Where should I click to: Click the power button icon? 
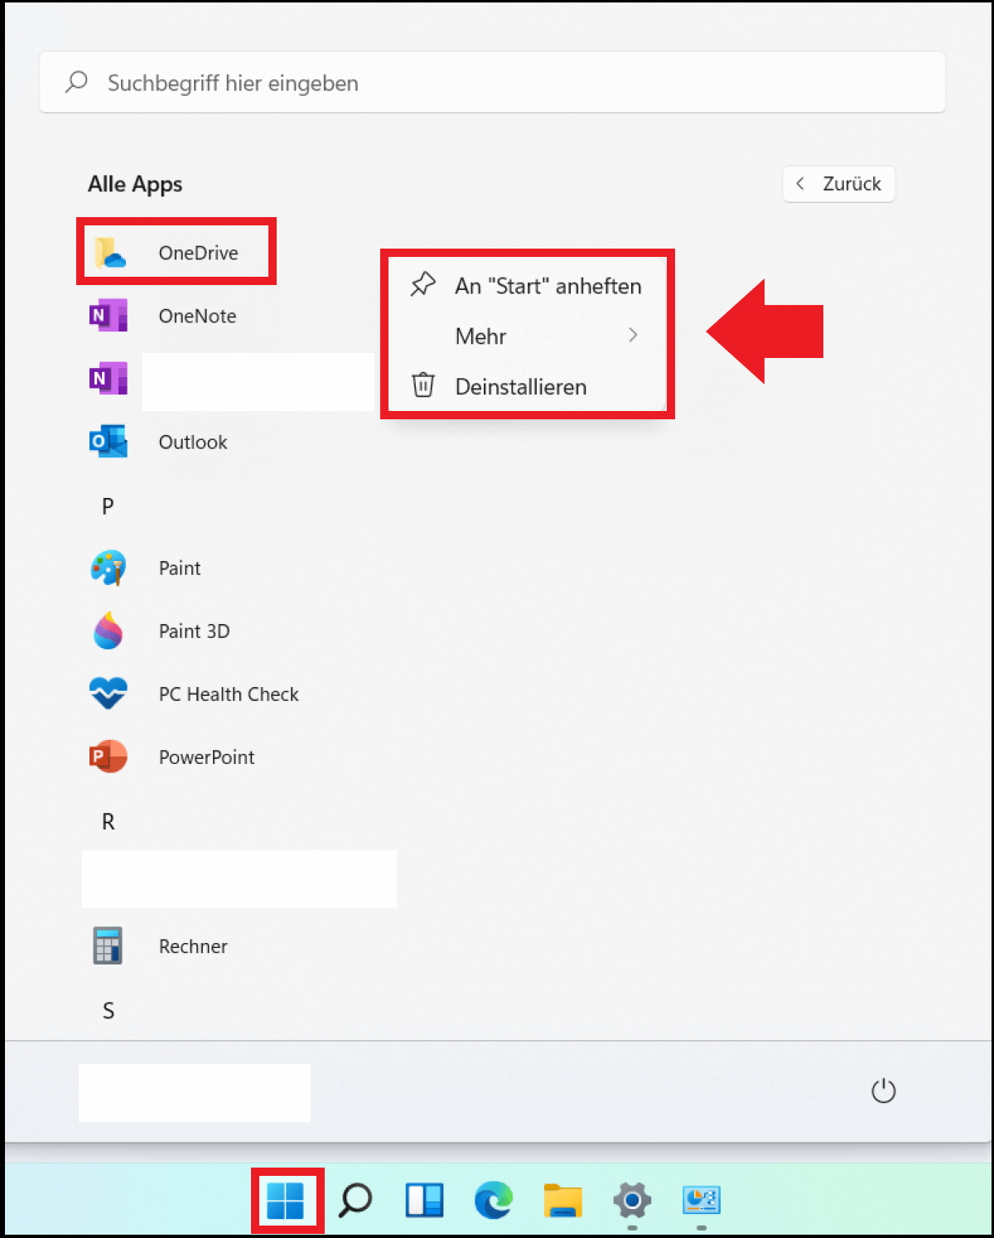point(884,1091)
